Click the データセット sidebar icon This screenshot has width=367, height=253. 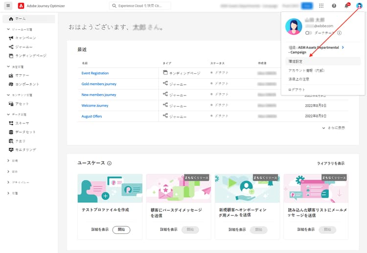[x=11, y=132]
